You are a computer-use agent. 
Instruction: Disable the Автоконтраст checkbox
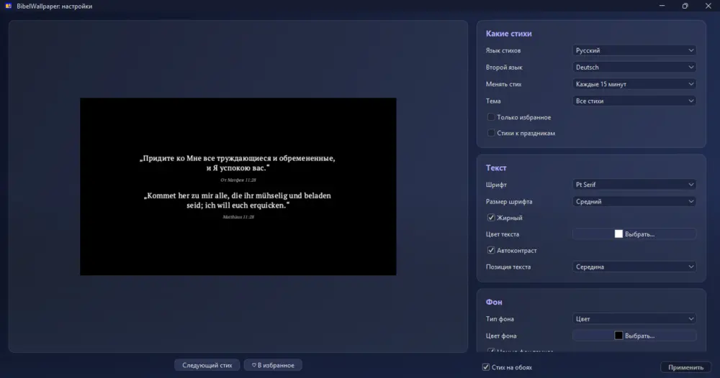(x=491, y=250)
